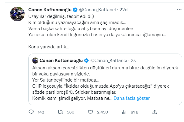The width and height of the screenshot is (184, 122).
Task: Click the retweet arrows icon
Action: (x=60, y=112)
